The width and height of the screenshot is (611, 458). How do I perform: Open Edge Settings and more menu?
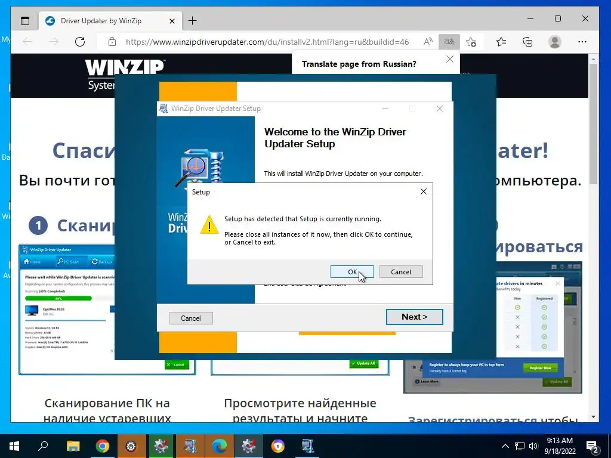pyautogui.click(x=582, y=42)
